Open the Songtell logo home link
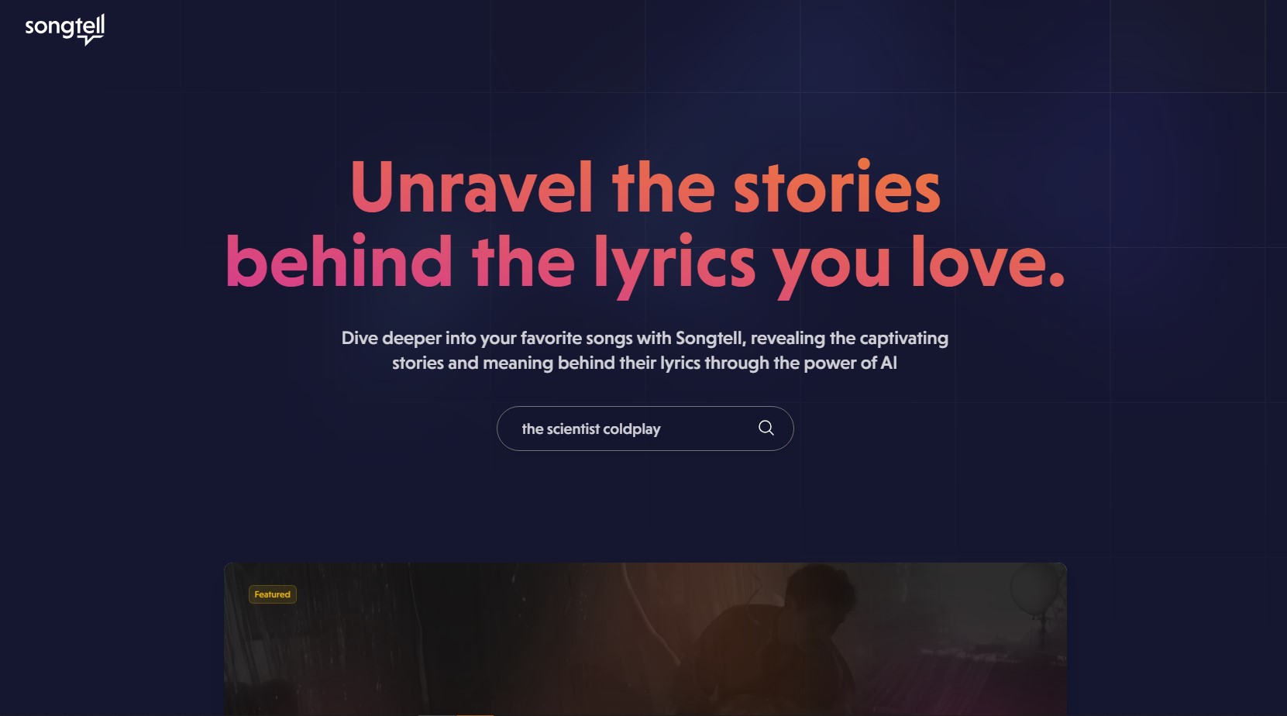The width and height of the screenshot is (1287, 716). [64, 29]
